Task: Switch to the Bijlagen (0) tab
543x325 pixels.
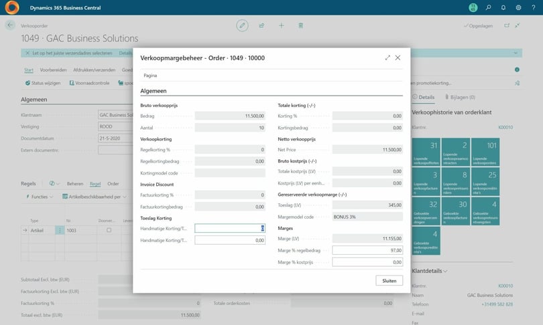Action: [x=460, y=97]
